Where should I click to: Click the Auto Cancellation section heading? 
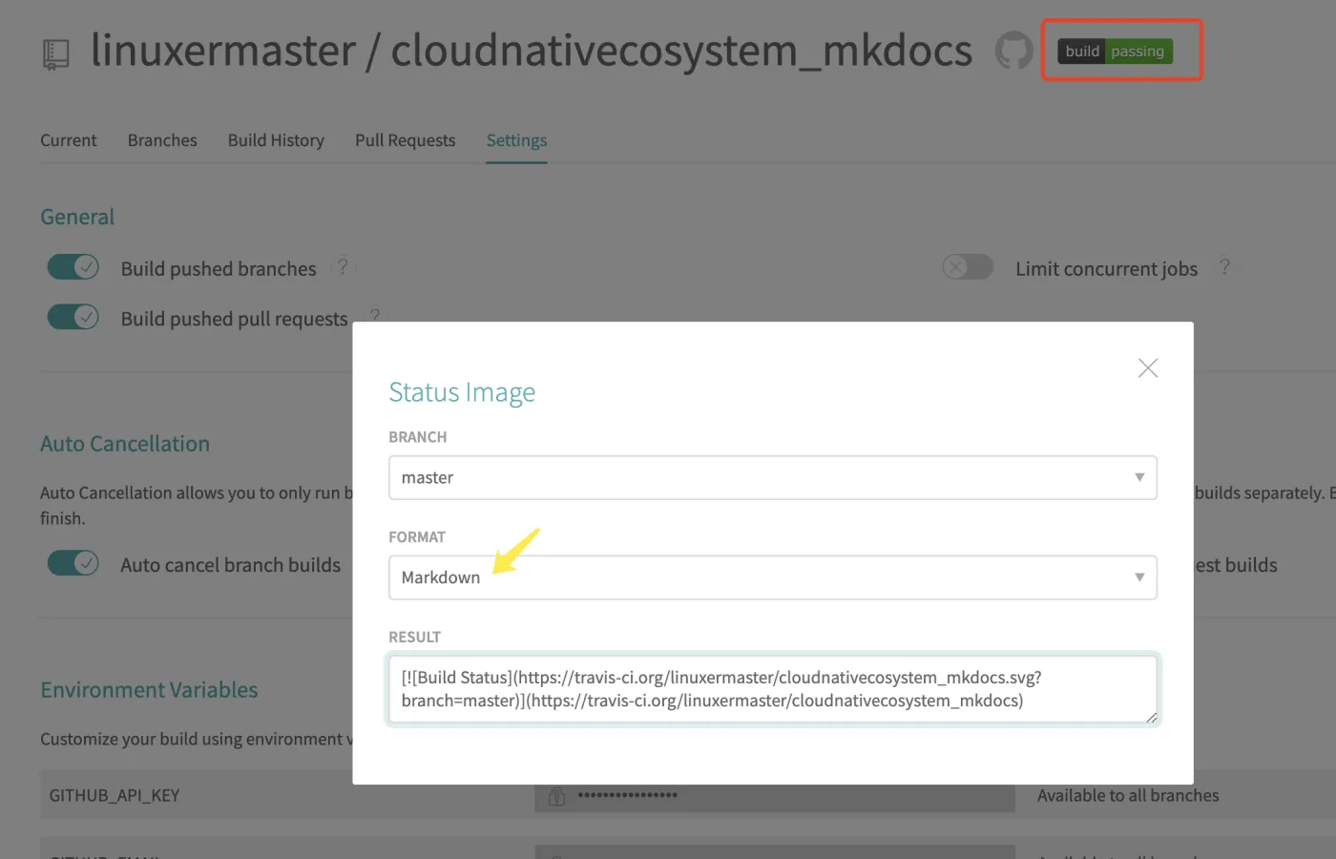125,444
